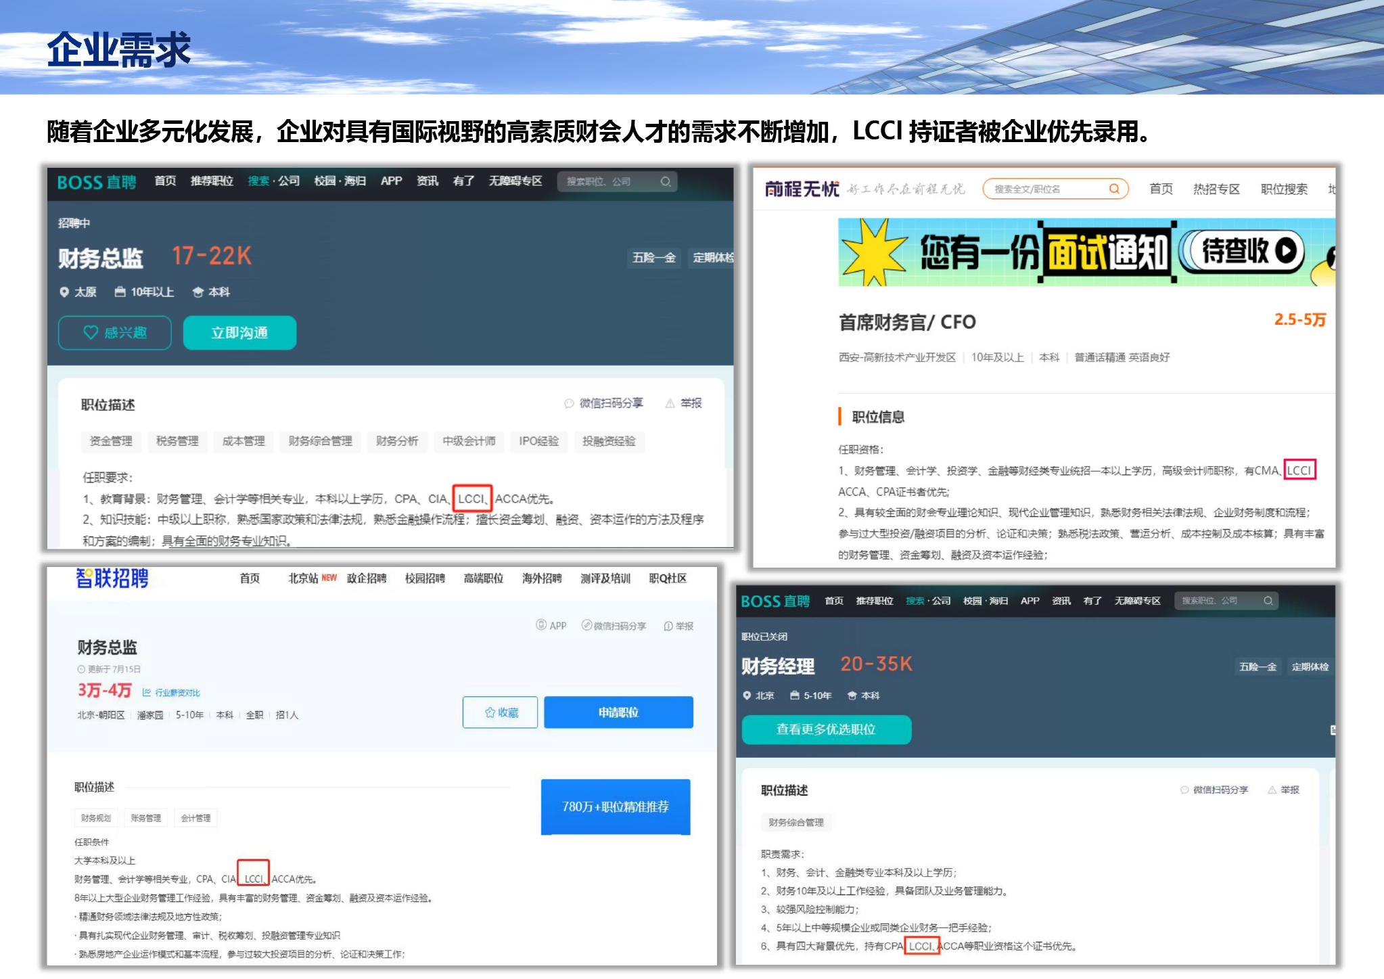Screen dimensions: 1384x979
Task: Click the 太原 location pin icon
Action: pos(64,292)
